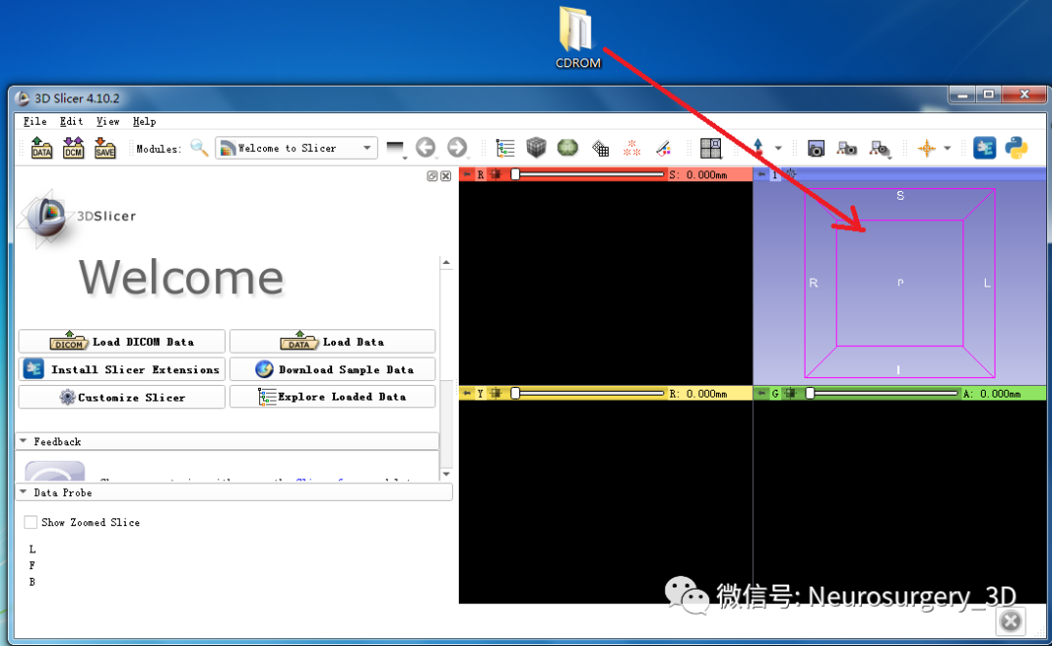The width and height of the screenshot is (1052, 646).
Task: Click the module search magnifier icon
Action: click(x=199, y=147)
